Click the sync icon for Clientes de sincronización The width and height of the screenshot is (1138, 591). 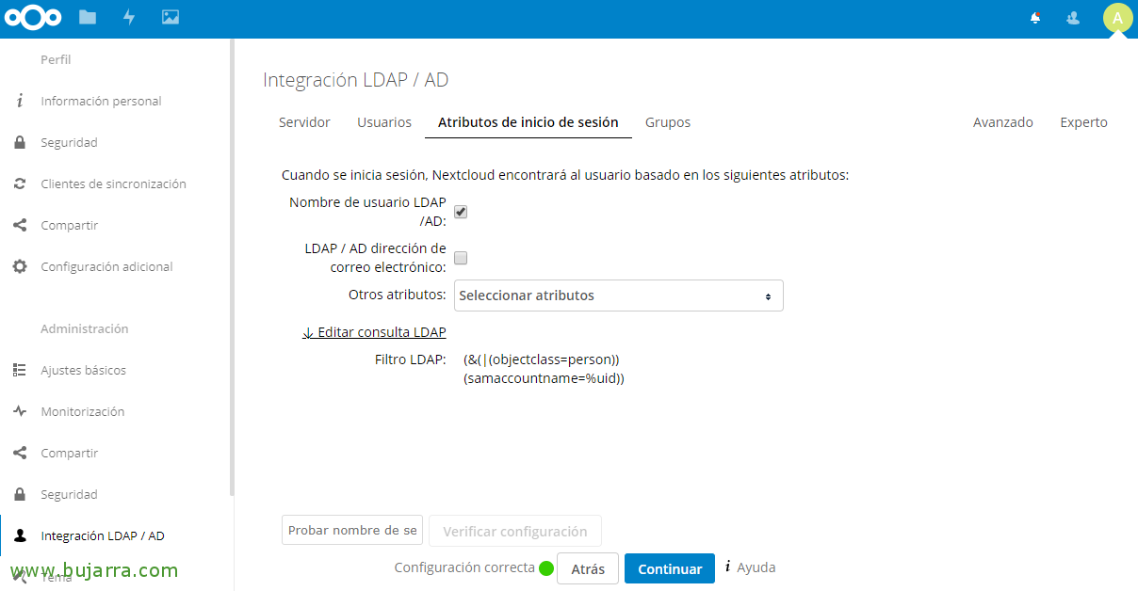pyautogui.click(x=19, y=184)
